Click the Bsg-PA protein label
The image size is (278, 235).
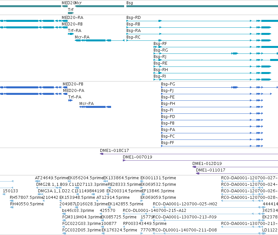point(168,130)
